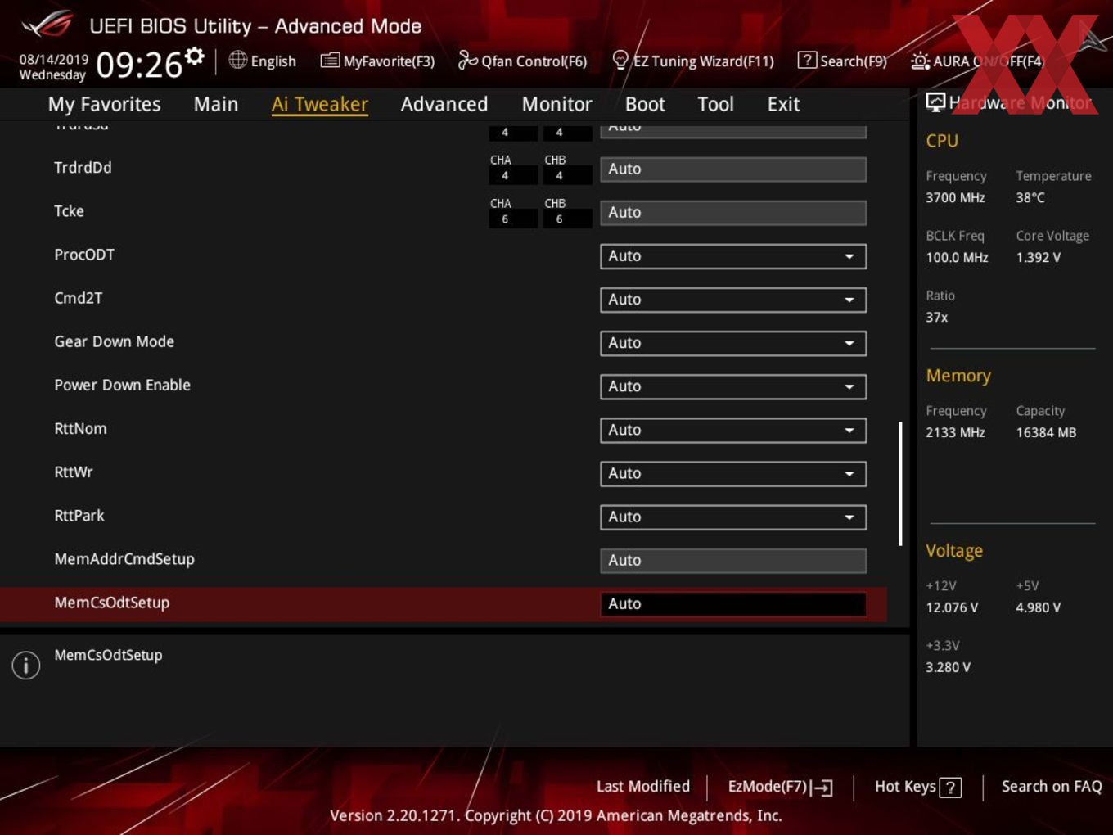Viewport: 1113px width, 835px height.
Task: Select the RttWr row label
Action: click(74, 472)
